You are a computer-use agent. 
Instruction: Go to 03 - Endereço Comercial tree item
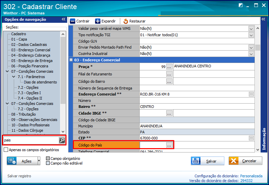31,50
